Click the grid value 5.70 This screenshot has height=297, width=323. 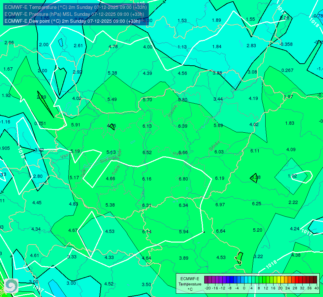coord(147,100)
